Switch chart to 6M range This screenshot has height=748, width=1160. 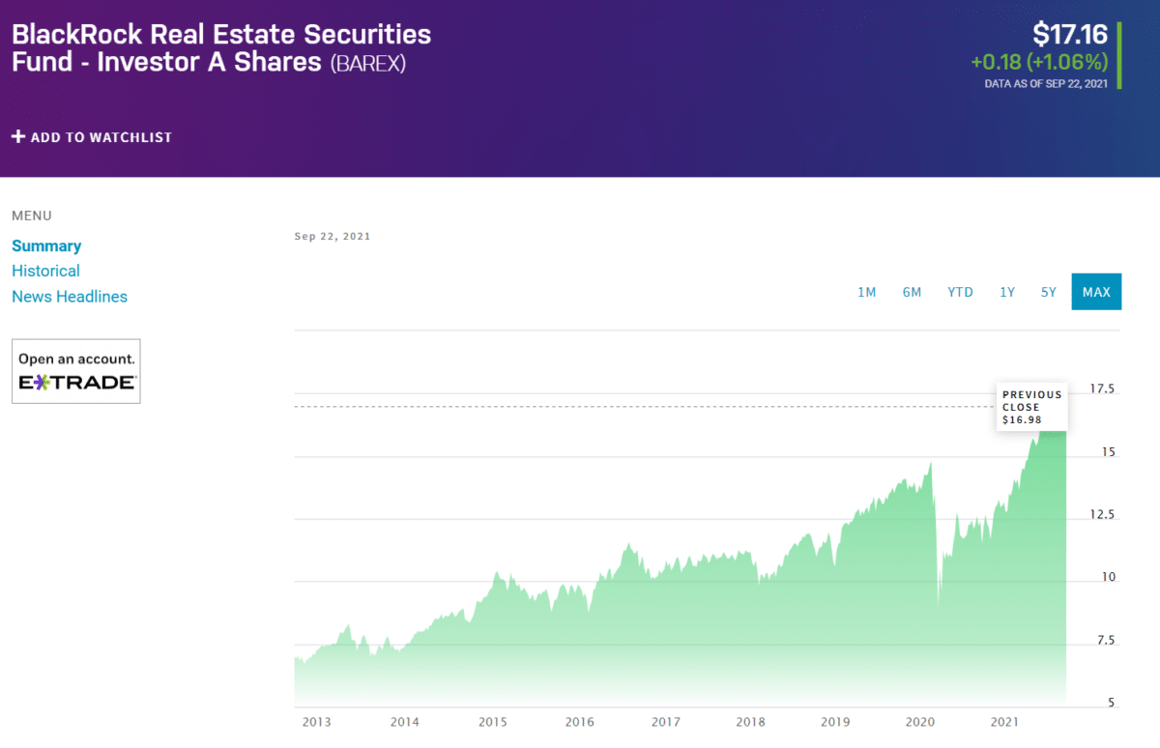point(912,292)
